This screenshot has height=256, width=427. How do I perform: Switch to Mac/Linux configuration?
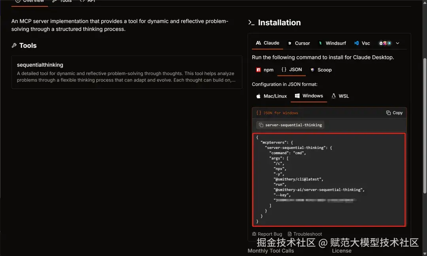click(x=271, y=96)
